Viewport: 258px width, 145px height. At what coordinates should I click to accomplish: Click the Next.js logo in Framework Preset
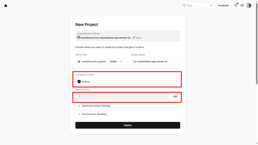point(79,82)
